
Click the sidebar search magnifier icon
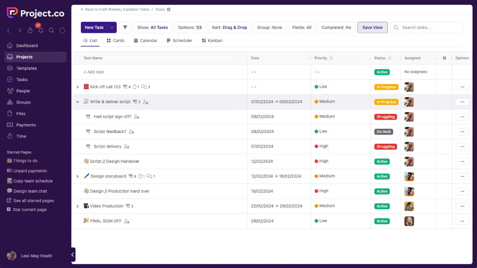52,30
